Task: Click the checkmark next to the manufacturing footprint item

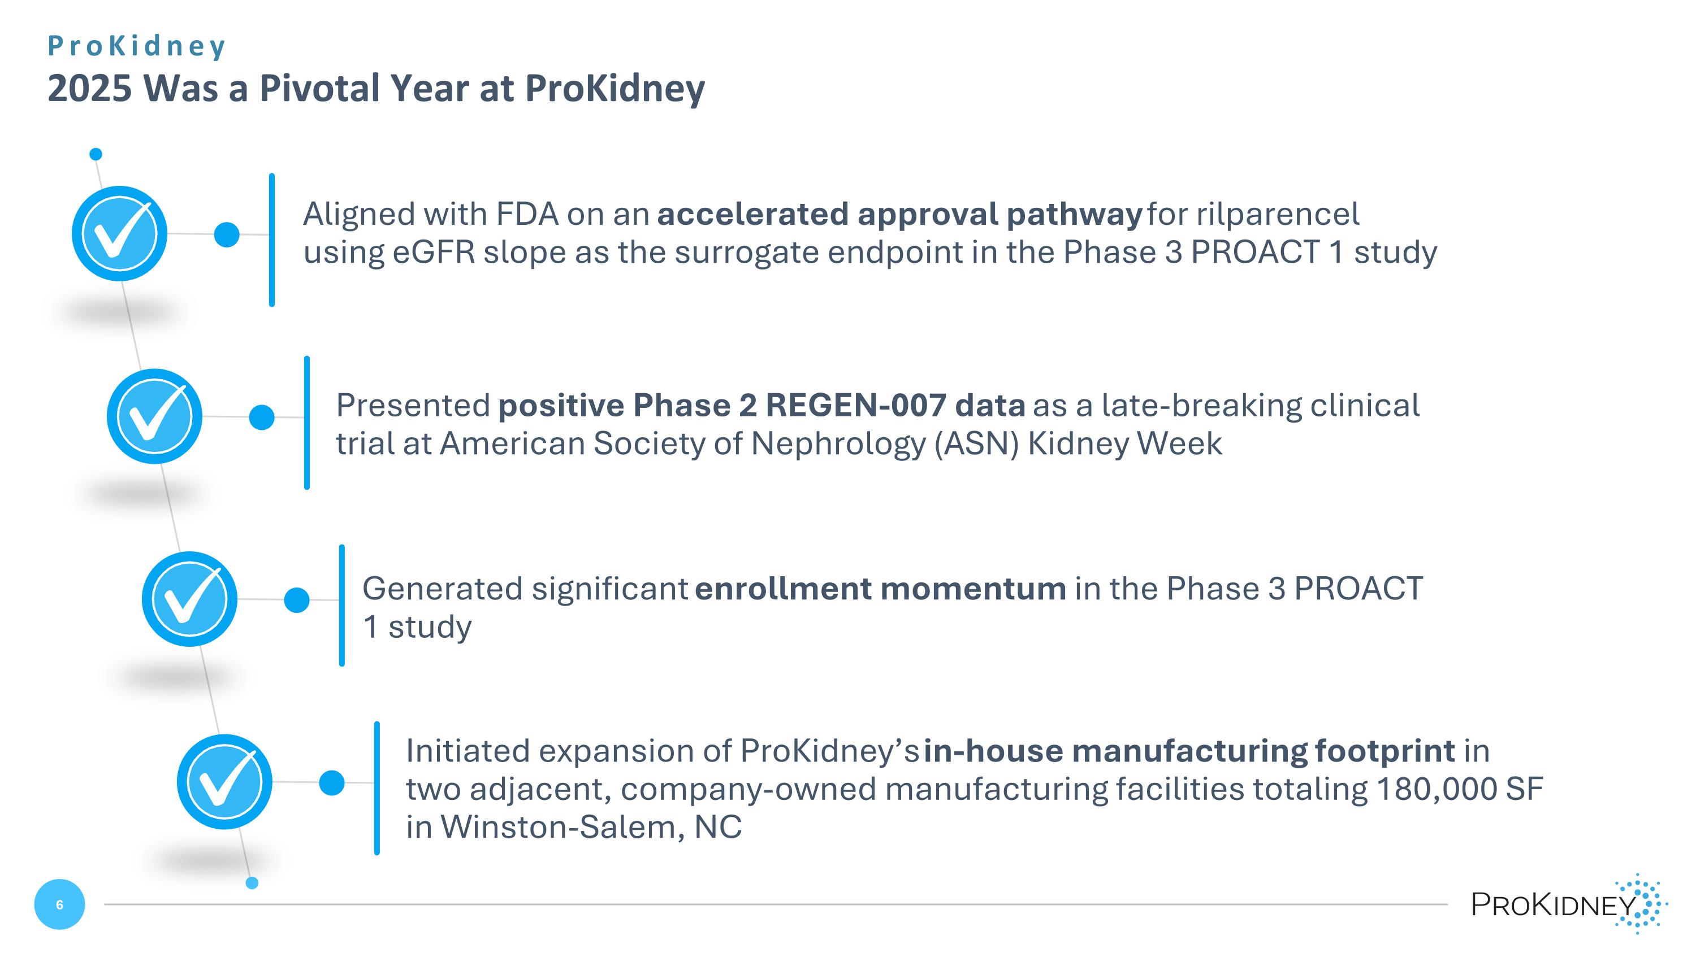Action: [x=224, y=782]
